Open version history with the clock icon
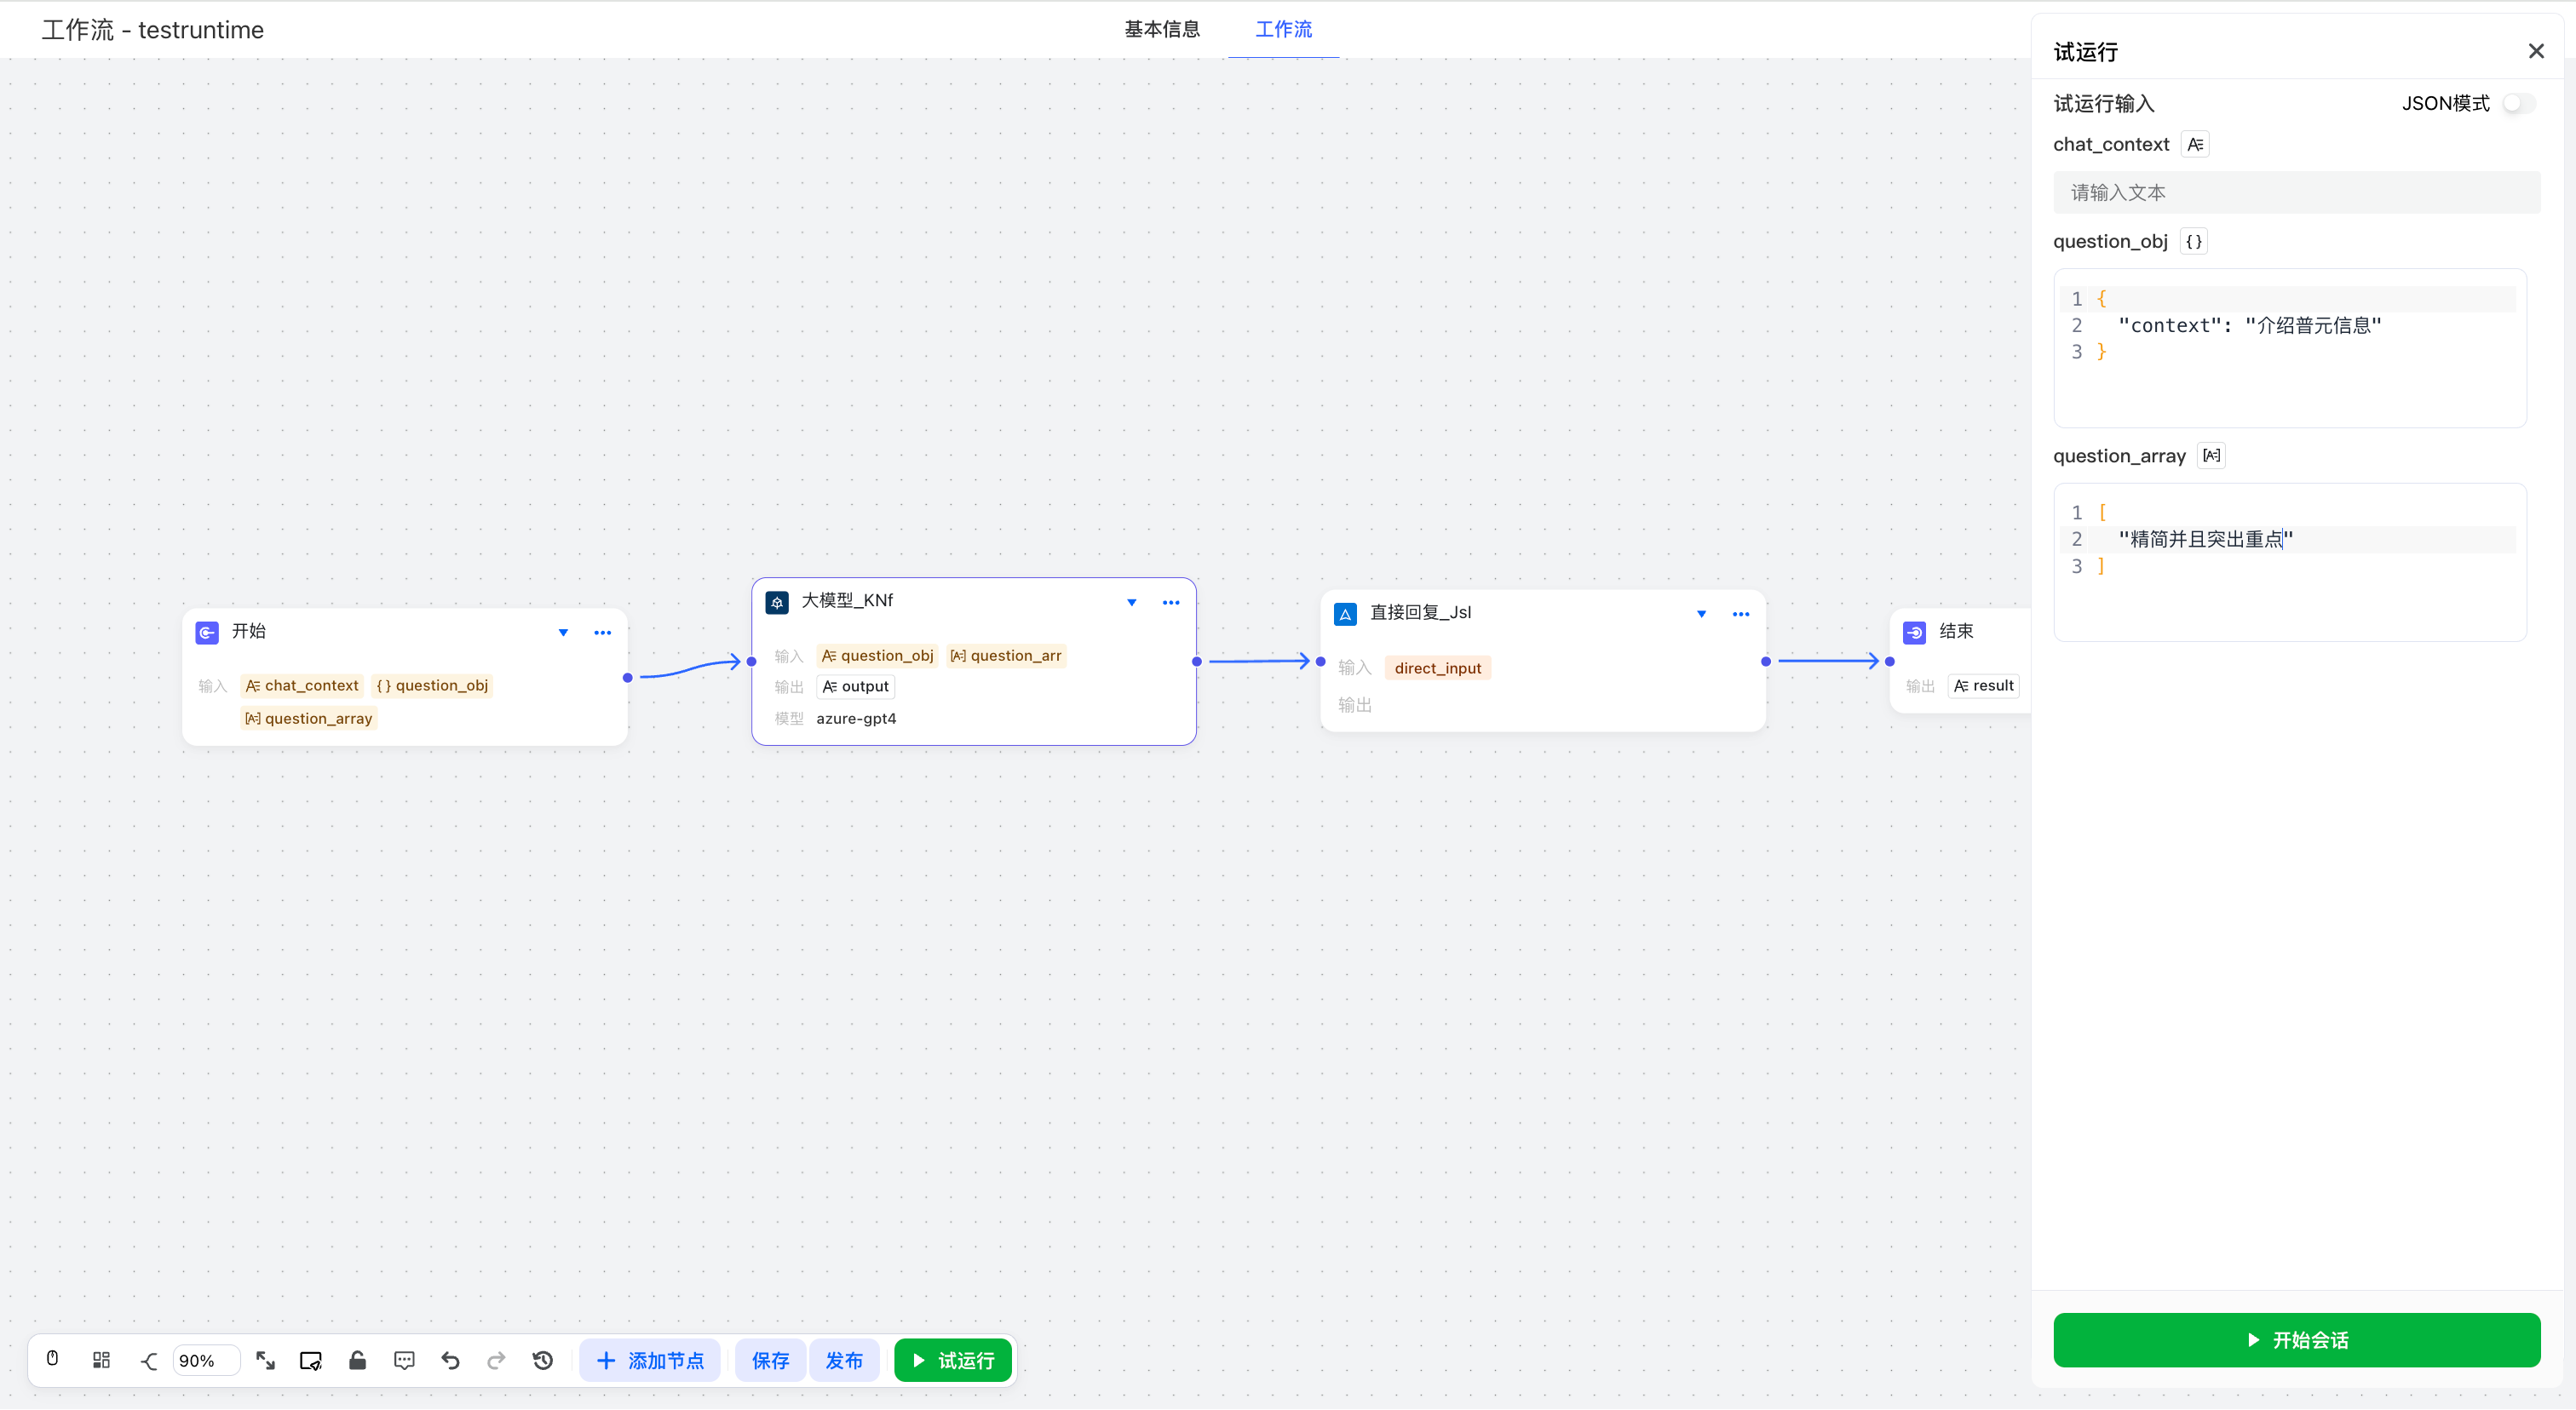This screenshot has height=1410, width=2576. point(543,1360)
